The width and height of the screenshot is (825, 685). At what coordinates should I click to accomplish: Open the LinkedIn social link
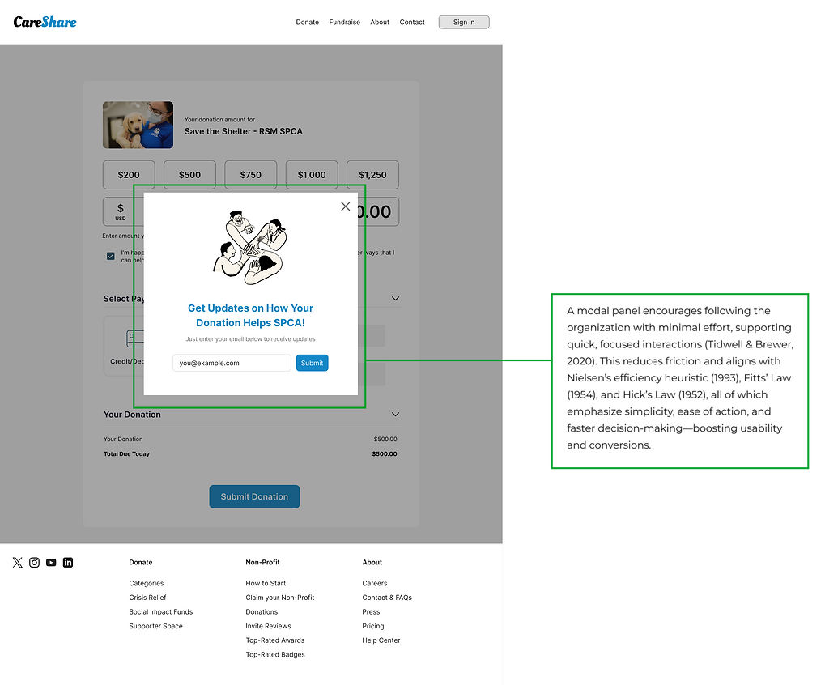(68, 563)
